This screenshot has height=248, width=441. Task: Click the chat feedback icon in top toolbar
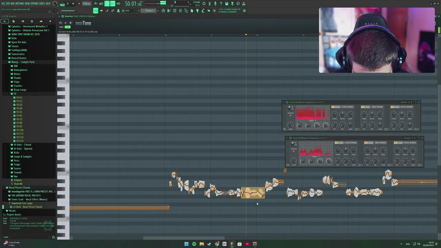pyautogui.click(x=238, y=3)
